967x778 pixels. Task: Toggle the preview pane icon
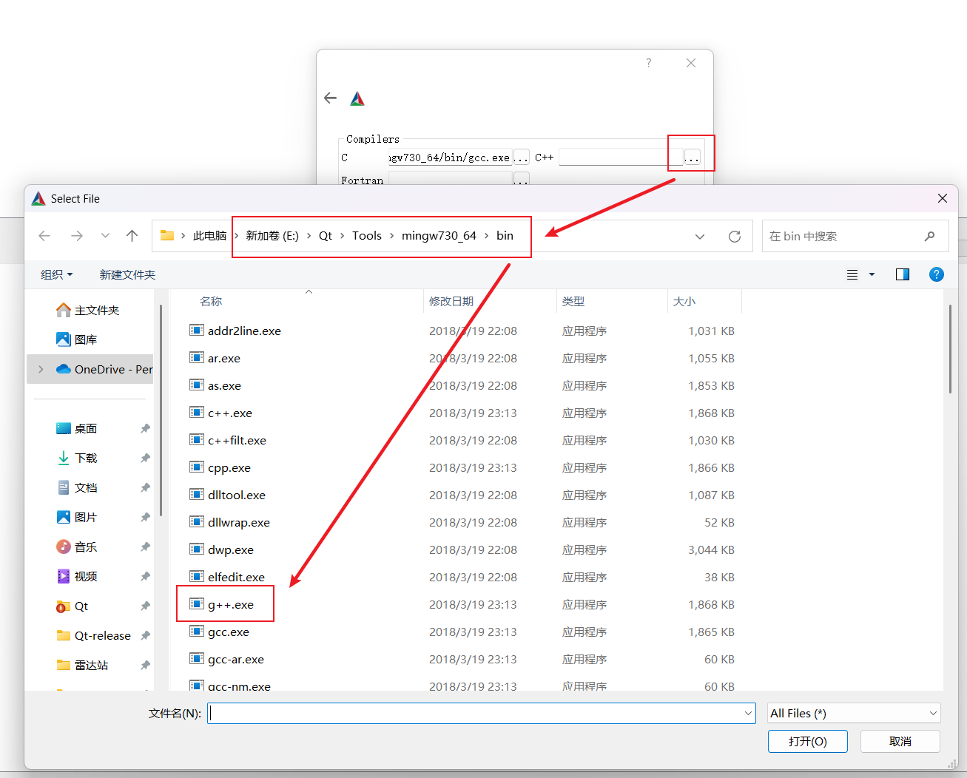[902, 274]
